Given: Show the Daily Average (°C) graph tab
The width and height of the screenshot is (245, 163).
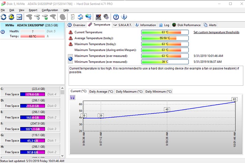Looking at the screenshot, I should [x=101, y=92].
